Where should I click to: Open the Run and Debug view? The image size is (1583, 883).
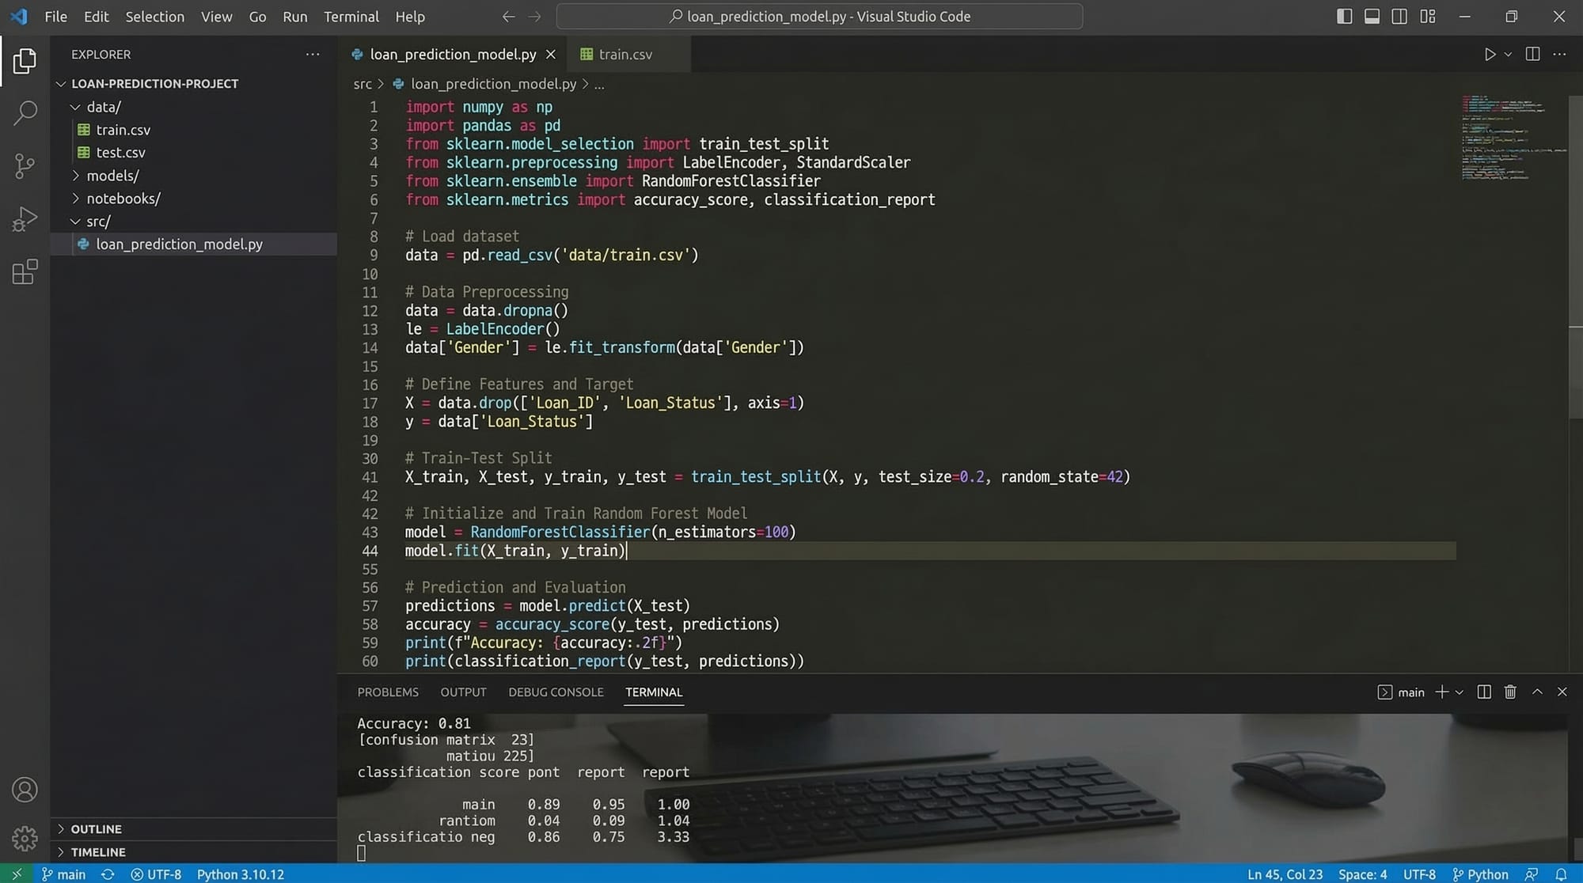coord(25,219)
